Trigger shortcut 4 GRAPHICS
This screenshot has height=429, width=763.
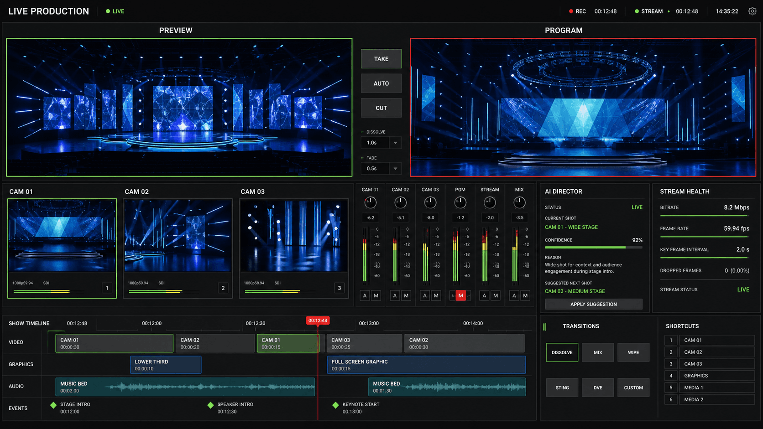tap(710, 376)
